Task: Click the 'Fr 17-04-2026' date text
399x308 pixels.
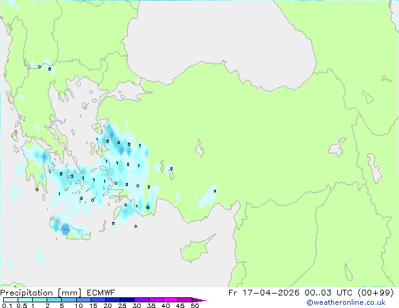Action: click(264, 293)
